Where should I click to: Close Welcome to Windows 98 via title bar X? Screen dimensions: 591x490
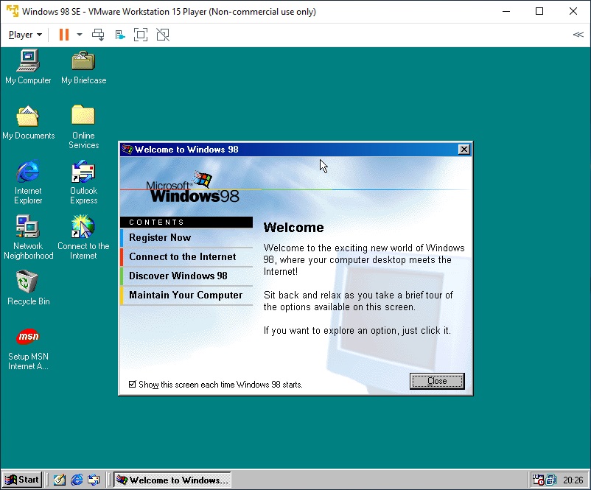click(464, 150)
